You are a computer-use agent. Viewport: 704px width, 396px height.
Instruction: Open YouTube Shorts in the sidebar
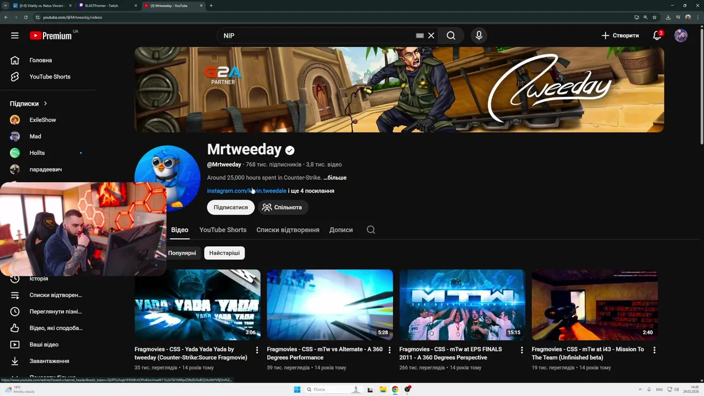pos(48,76)
